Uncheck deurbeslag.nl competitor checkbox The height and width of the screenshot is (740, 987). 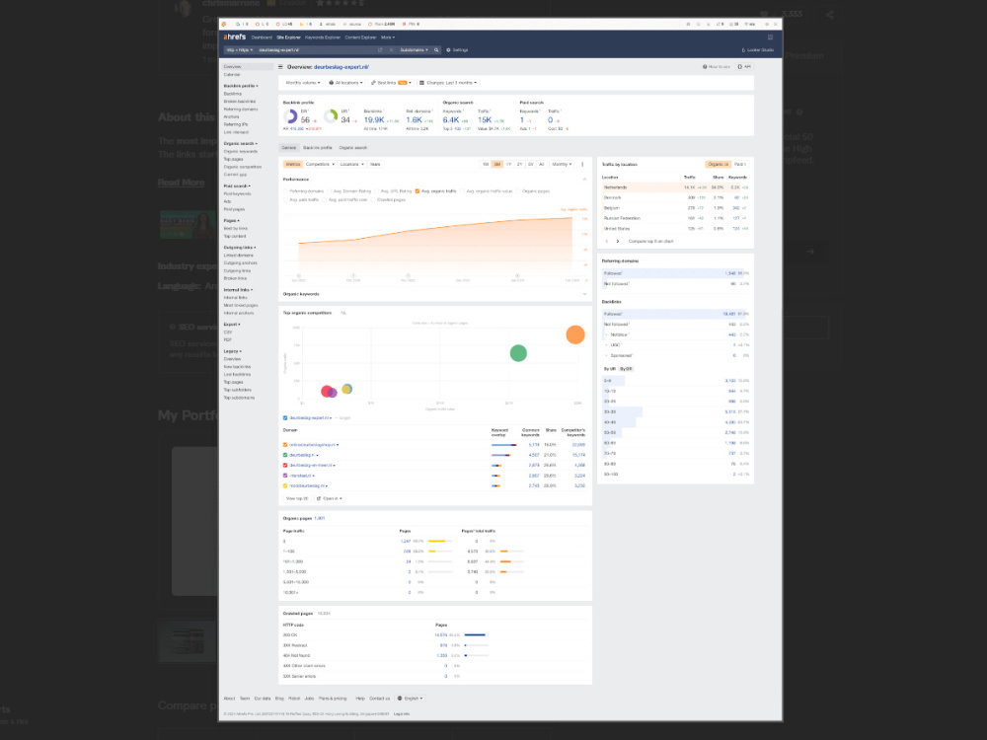coord(285,454)
